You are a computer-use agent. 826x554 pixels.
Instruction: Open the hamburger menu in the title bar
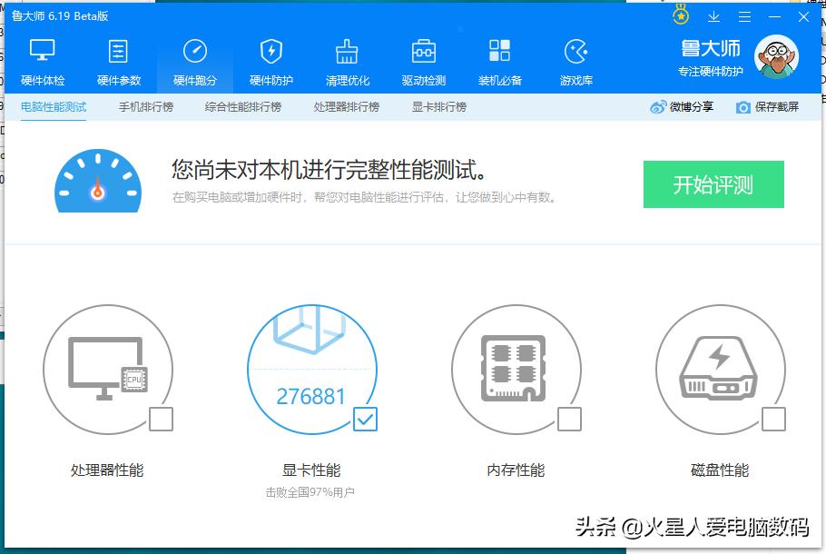coord(746,16)
